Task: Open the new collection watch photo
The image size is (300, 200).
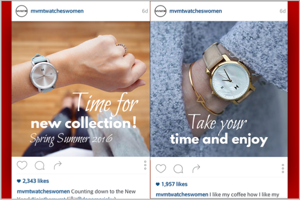Action: pos(81,89)
